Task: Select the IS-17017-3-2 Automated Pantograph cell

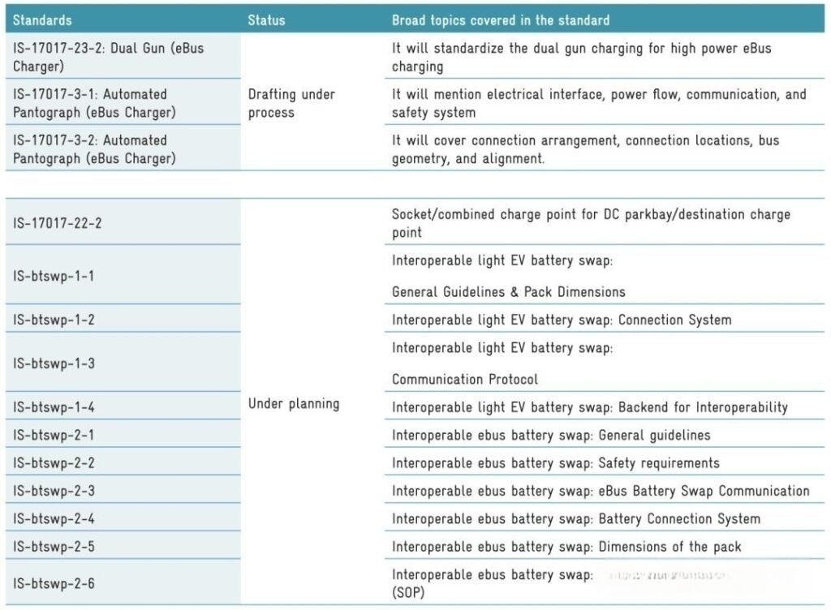Action: pos(94,149)
